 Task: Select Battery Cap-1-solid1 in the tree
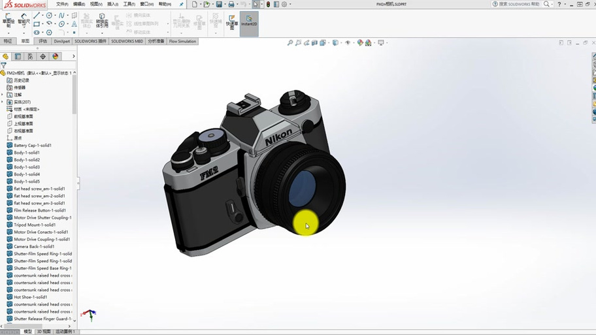pyautogui.click(x=32, y=145)
